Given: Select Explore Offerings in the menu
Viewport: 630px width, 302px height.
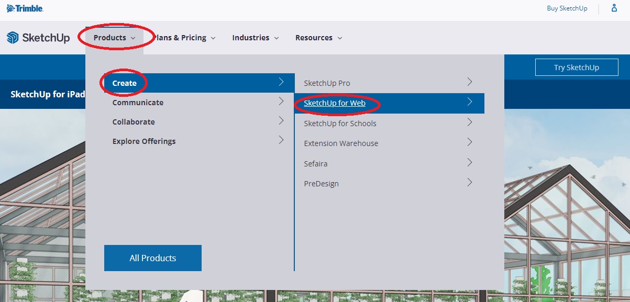Looking at the screenshot, I should point(144,141).
